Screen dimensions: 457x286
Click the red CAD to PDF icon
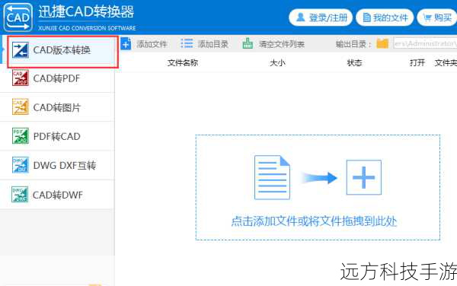[x=21, y=78]
